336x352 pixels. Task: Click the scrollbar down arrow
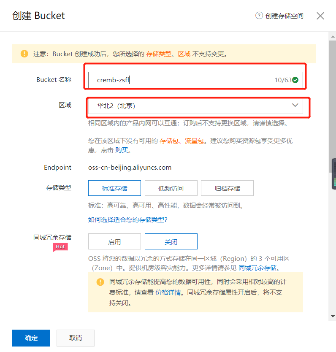pyautogui.click(x=333, y=316)
